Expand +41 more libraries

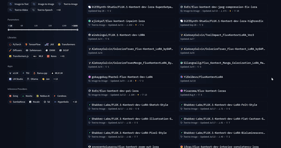click(x=62, y=56)
